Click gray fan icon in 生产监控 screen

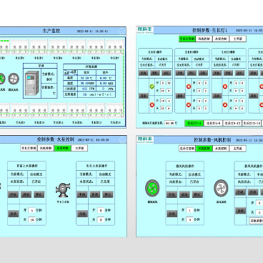click(x=14, y=79)
